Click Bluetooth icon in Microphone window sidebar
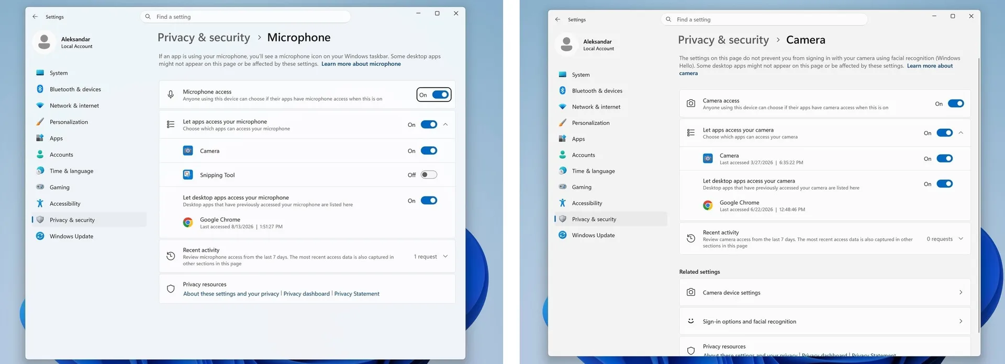The height and width of the screenshot is (364, 1005). click(x=40, y=89)
